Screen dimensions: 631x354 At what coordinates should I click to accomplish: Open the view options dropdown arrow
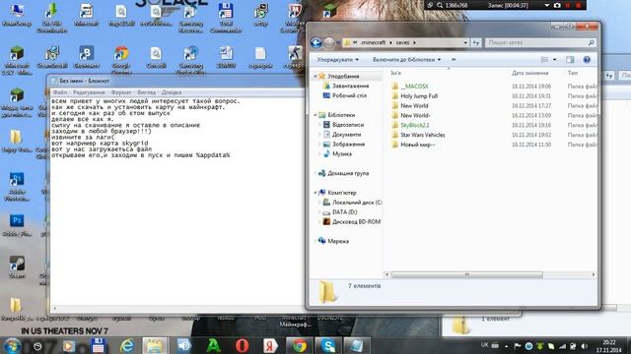point(554,59)
